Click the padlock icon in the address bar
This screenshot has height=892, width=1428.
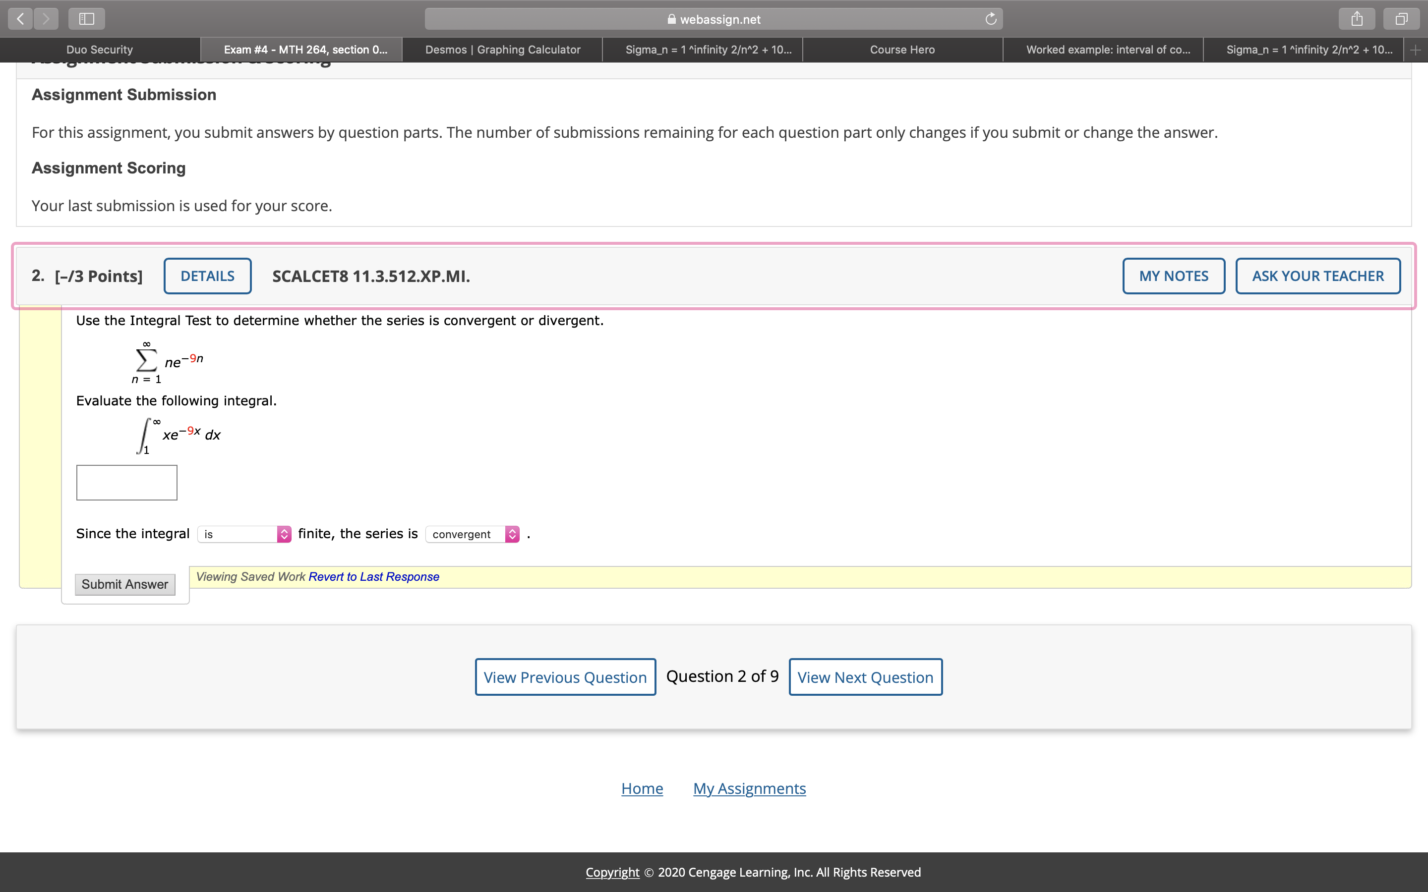(671, 19)
